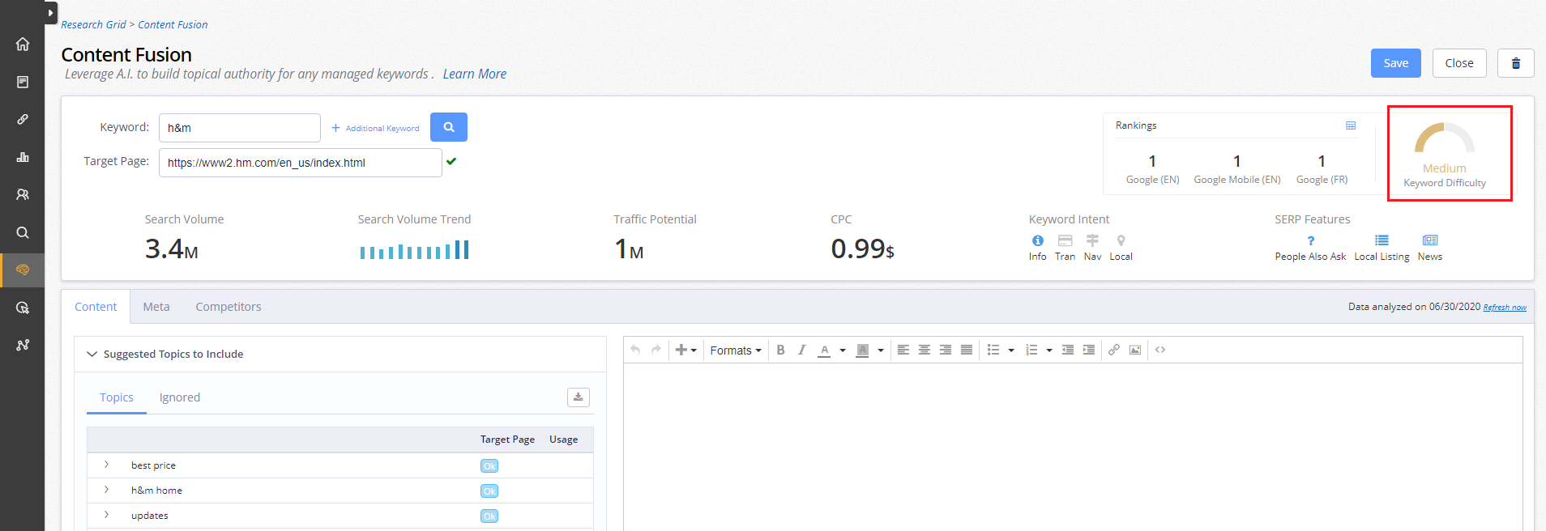Open text color dropdown arrow
The height and width of the screenshot is (531, 1546).
[x=843, y=350]
